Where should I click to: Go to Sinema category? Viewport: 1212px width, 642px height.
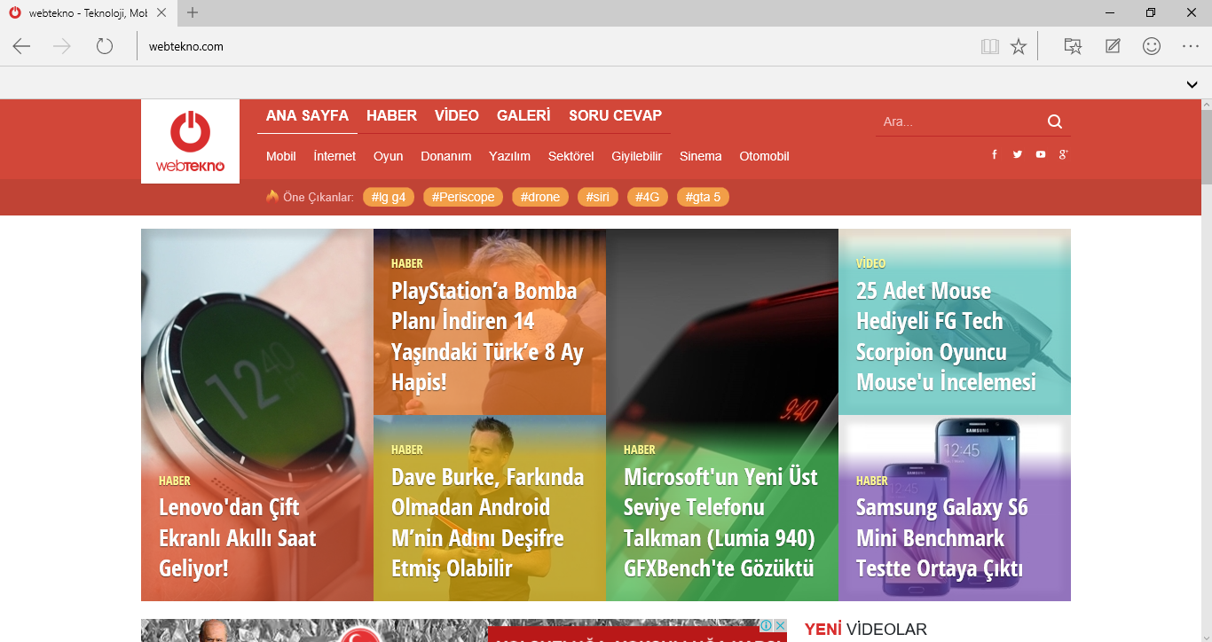[701, 156]
